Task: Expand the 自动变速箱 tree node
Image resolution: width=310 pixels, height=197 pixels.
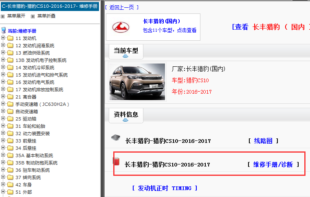Action: tap(3, 111)
